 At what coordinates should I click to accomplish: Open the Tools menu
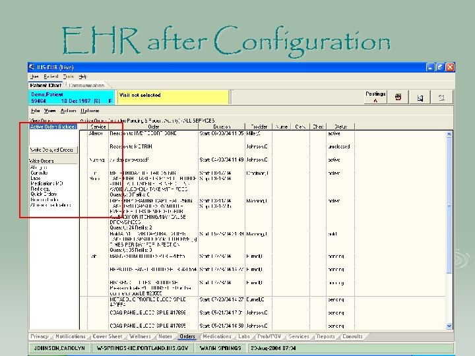pos(69,76)
